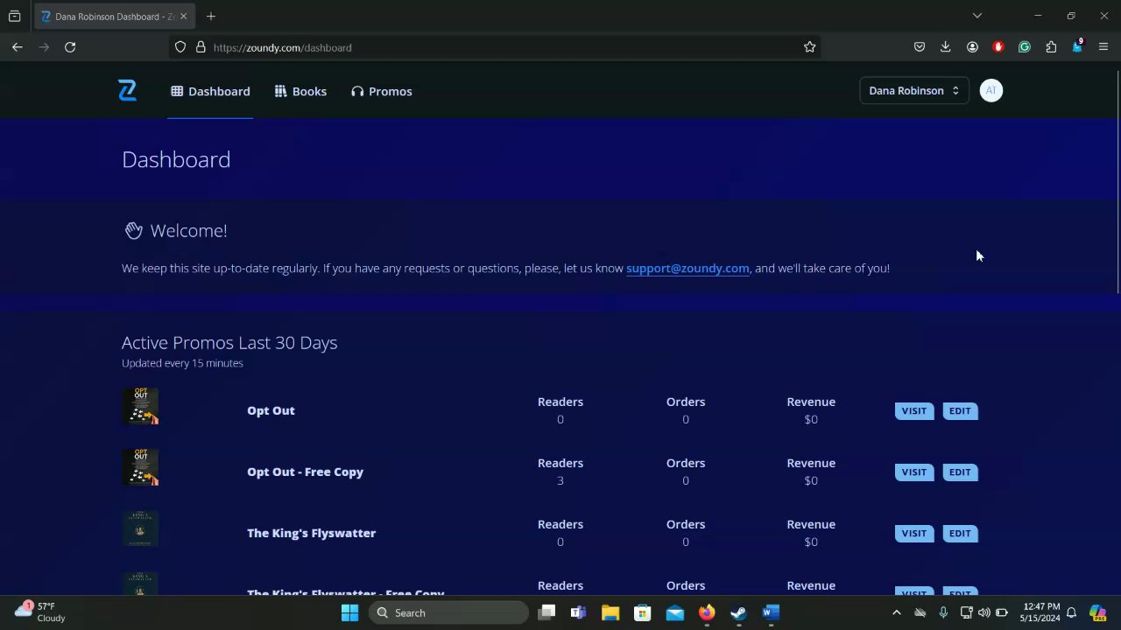Open File Explorer from the taskbar
Screen dimensions: 1121x630
(x=610, y=612)
